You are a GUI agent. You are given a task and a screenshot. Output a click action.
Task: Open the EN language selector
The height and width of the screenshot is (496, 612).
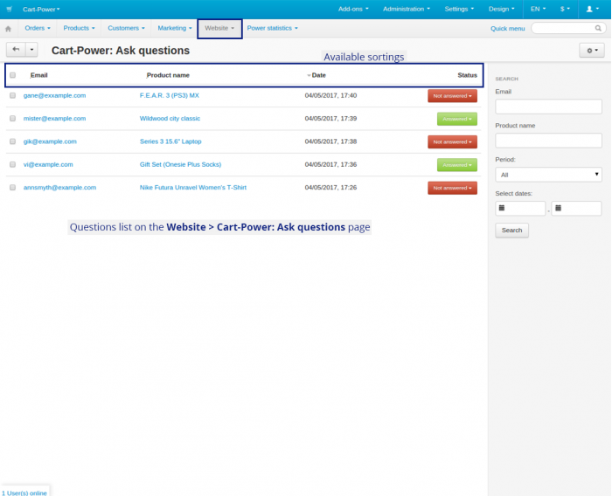538,9
